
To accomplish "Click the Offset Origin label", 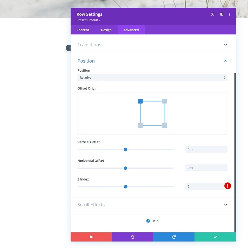I will click(87, 88).
